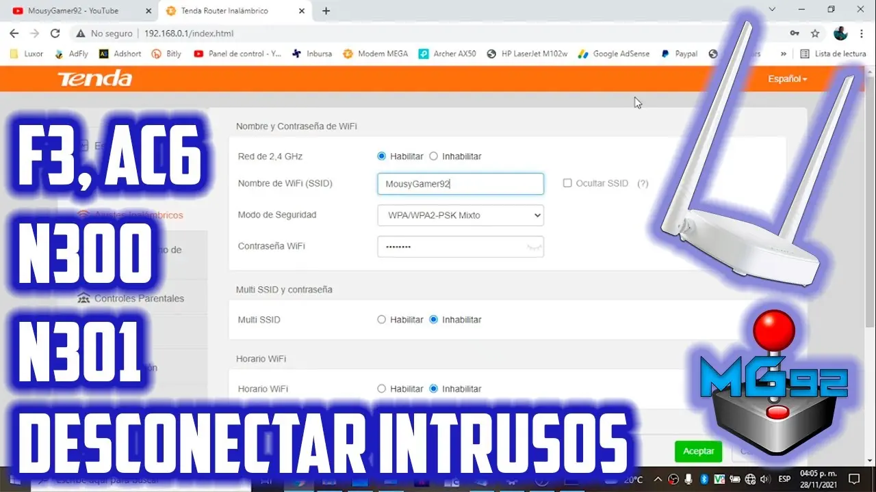Select Inhabilitar for Red de 2,4 GHz

(x=434, y=156)
